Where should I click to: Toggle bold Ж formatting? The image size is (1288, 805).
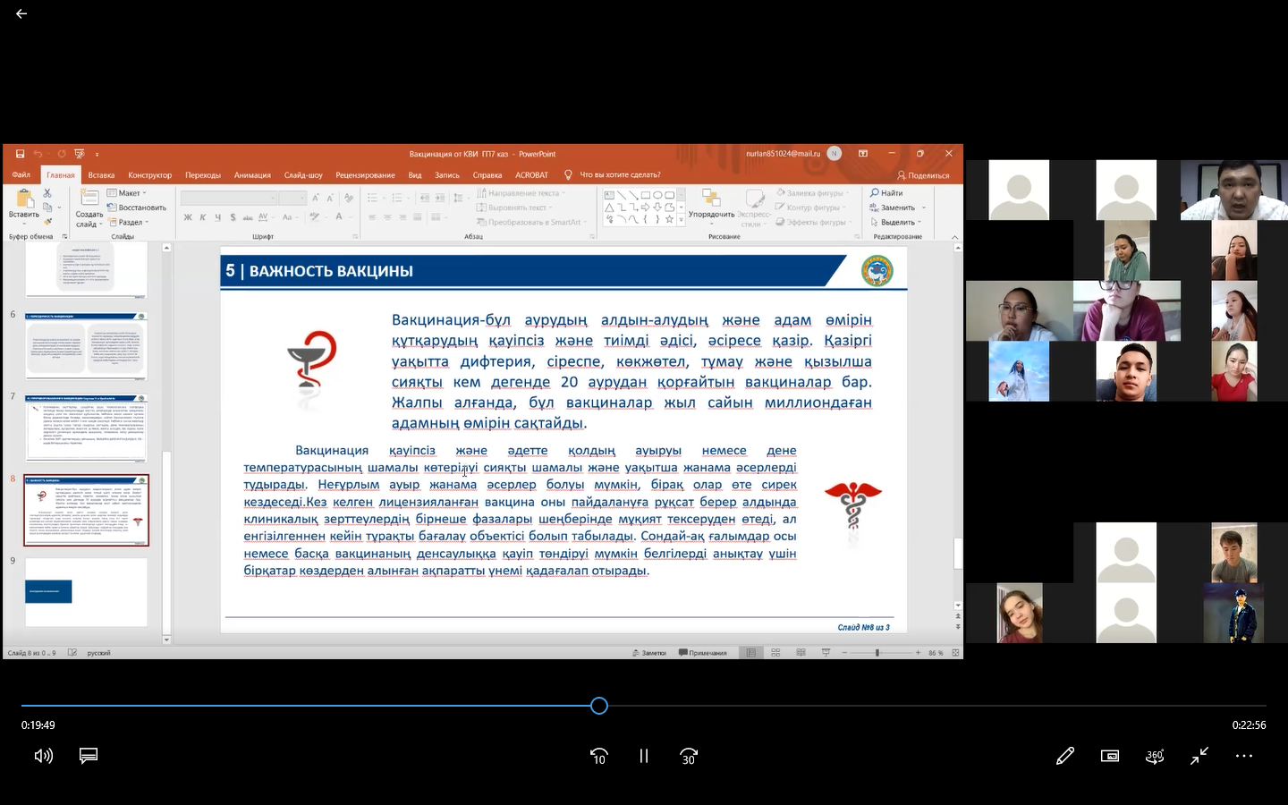[x=188, y=217]
